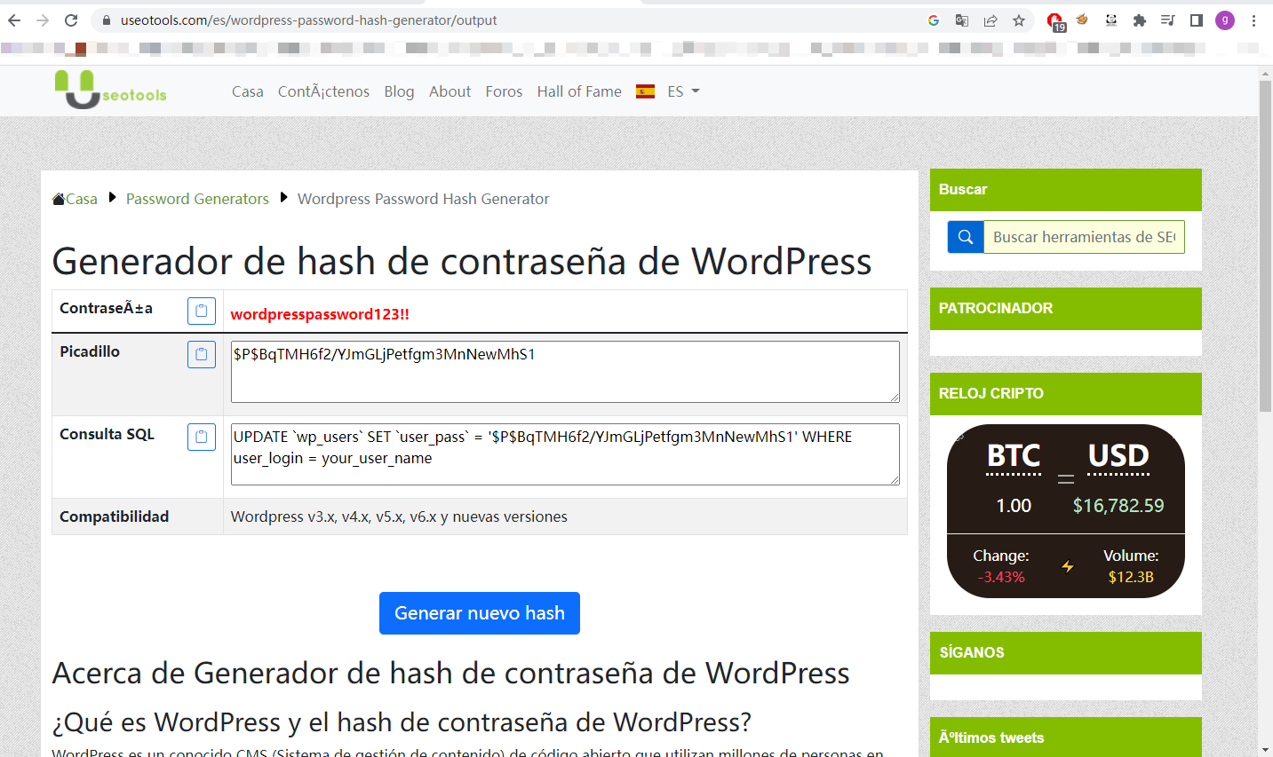Viewport: 1273px width, 757px height.
Task: Open the purple profile avatar
Action: 1225,20
